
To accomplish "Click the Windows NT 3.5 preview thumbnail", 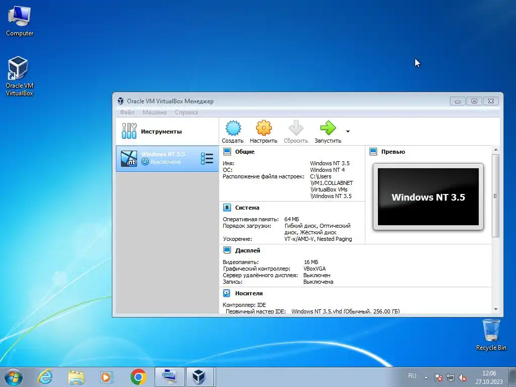I will pyautogui.click(x=428, y=197).
